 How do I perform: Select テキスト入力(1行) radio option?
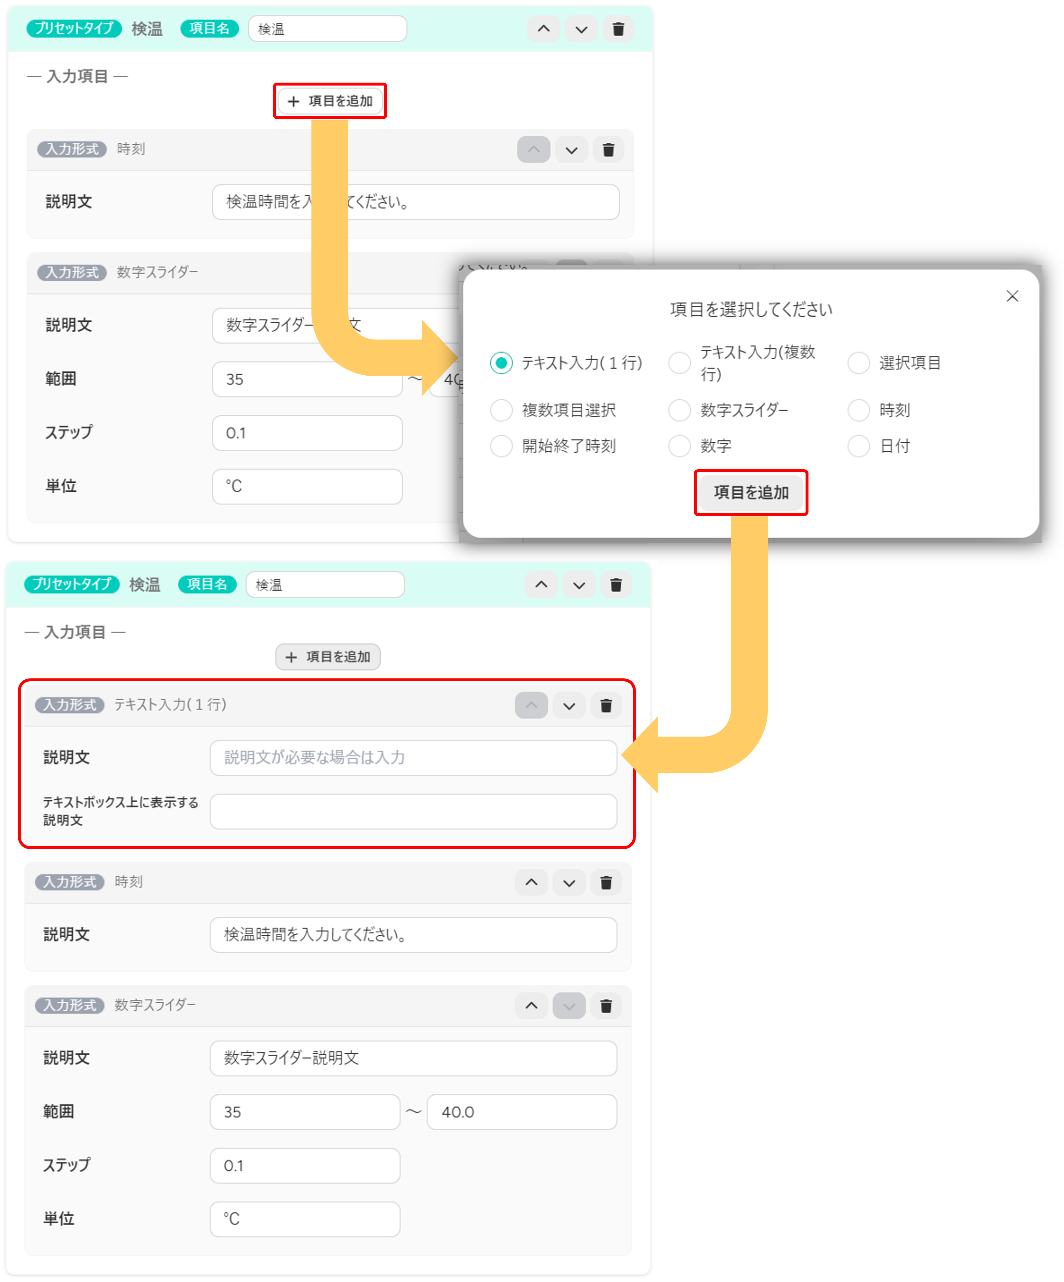coord(501,363)
